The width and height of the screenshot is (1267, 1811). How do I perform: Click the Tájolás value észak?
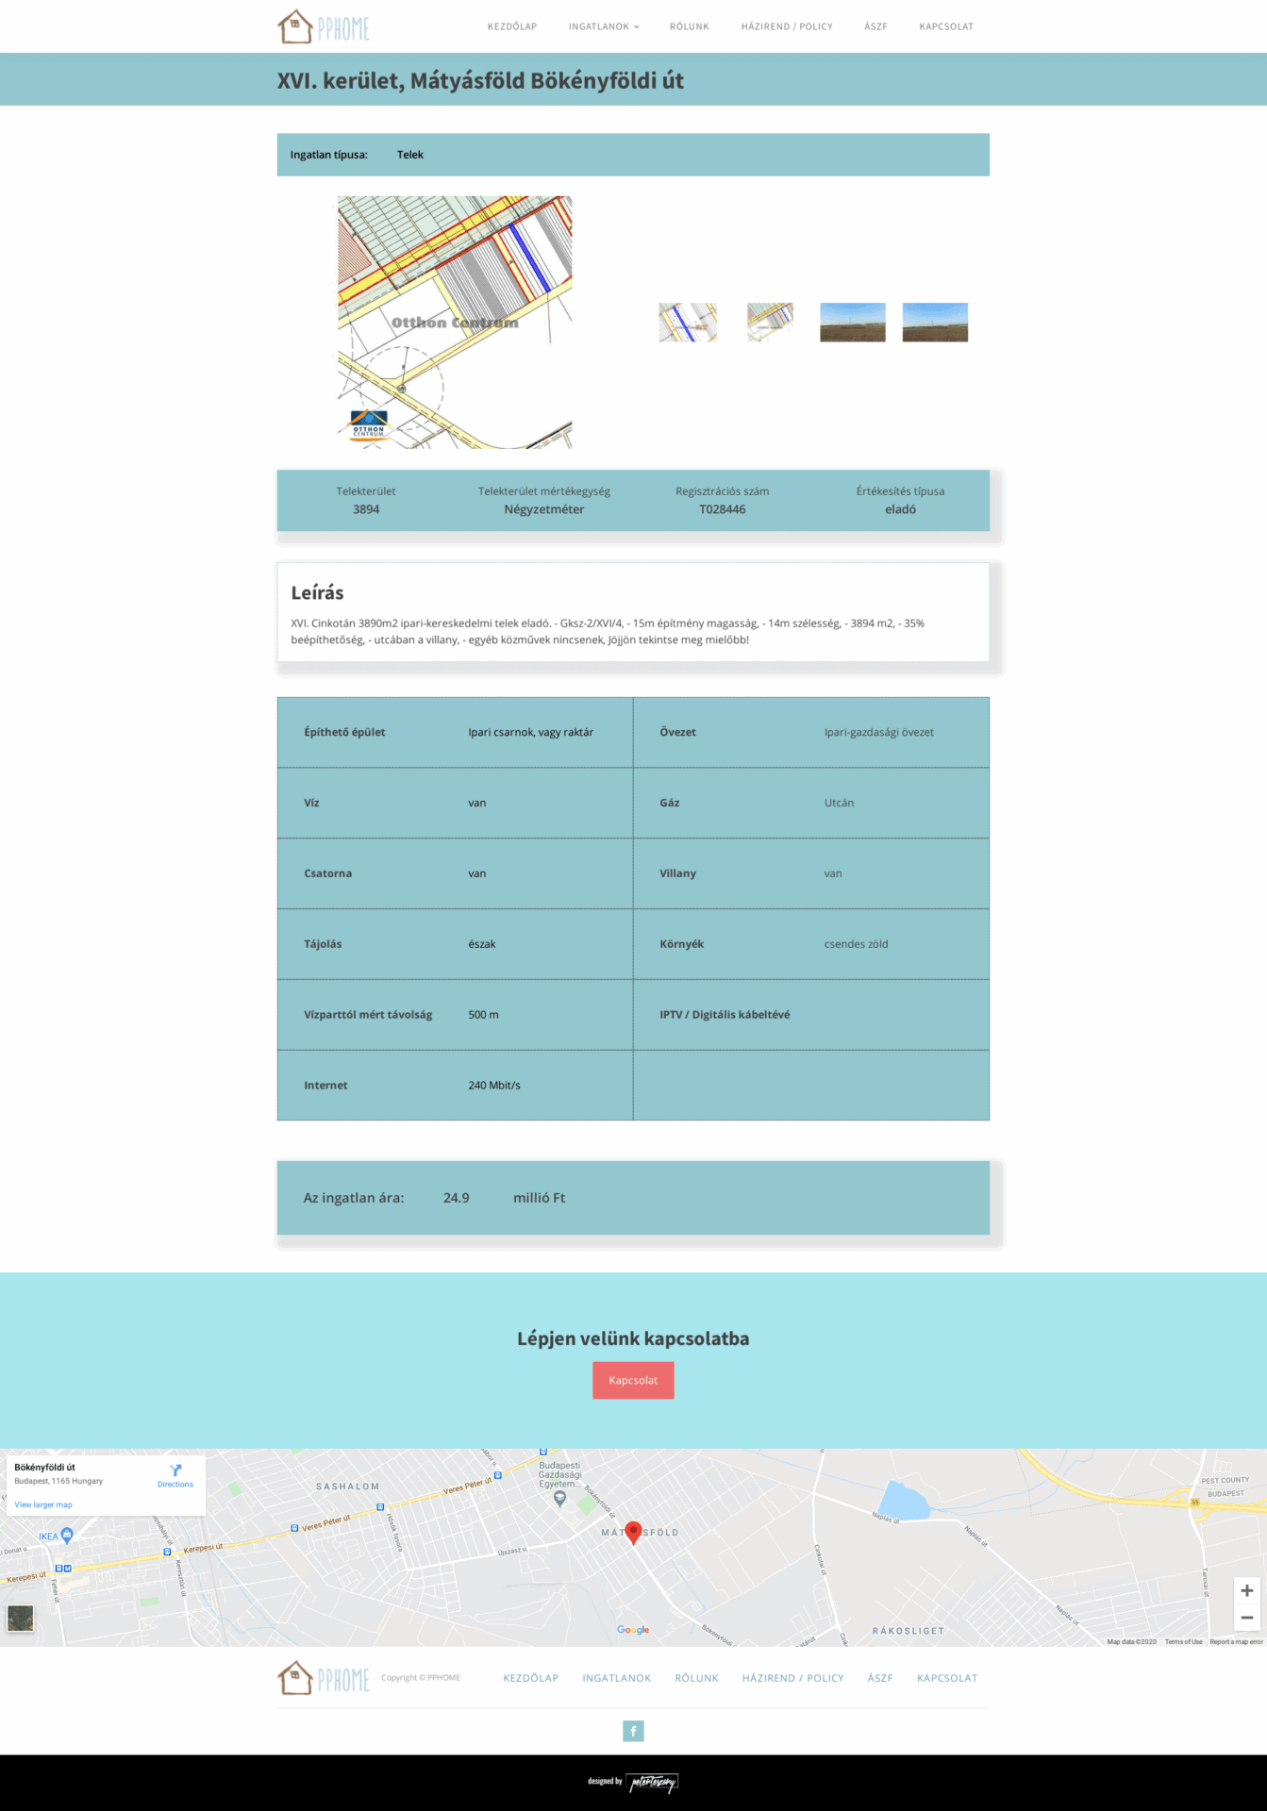[482, 944]
